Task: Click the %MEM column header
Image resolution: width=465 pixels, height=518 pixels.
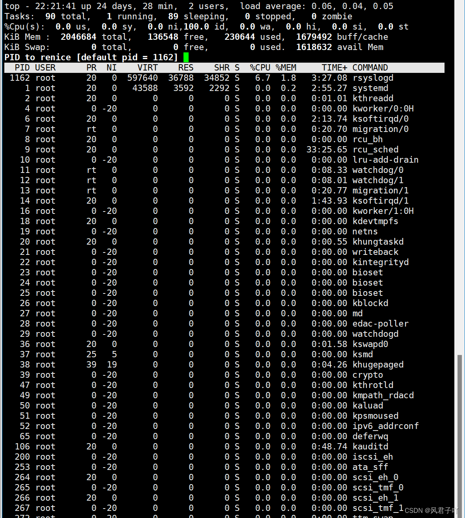Action: pos(286,67)
